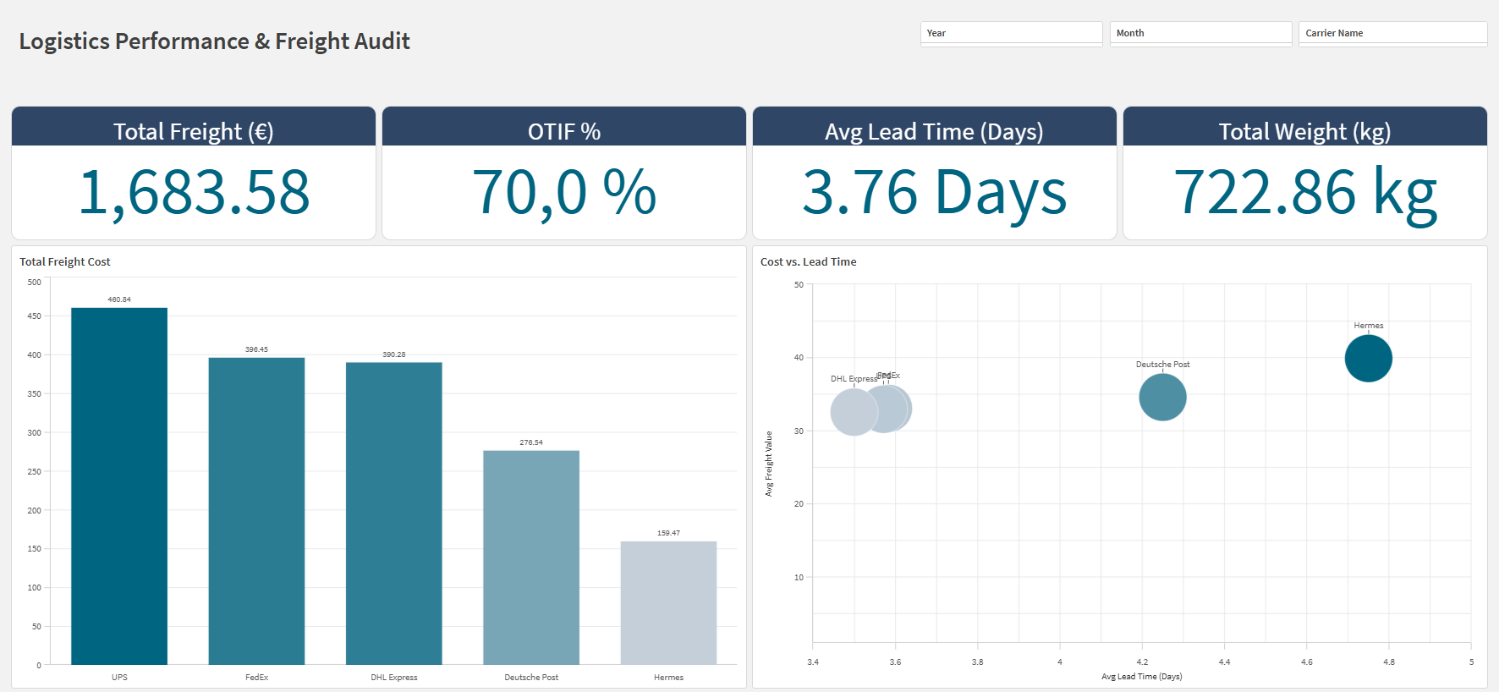Select the UPS bar in Total Freight Cost
Image resolution: width=1499 pixels, height=692 pixels.
[119, 486]
